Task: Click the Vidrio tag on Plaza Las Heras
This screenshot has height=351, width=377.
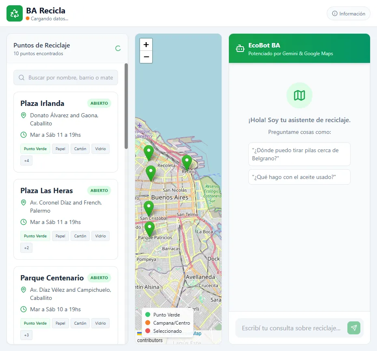Action: pos(100,236)
